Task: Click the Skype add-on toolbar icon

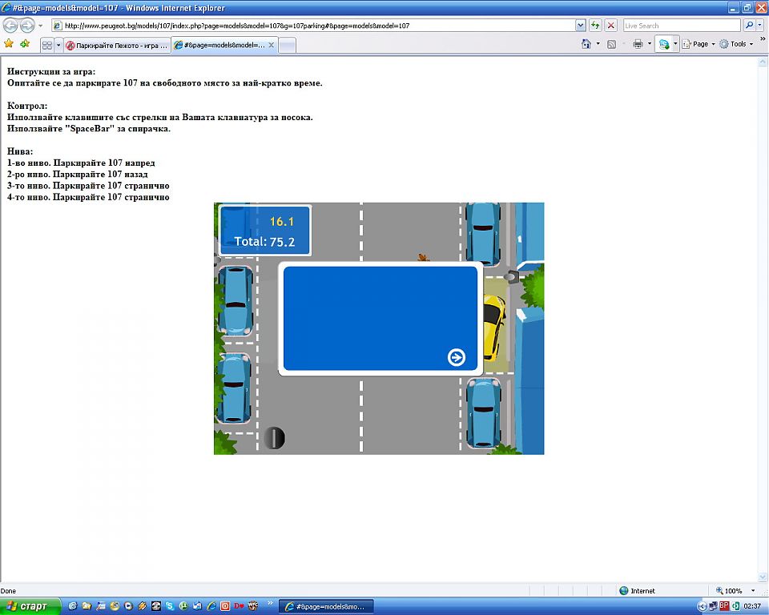Action: tap(664, 44)
